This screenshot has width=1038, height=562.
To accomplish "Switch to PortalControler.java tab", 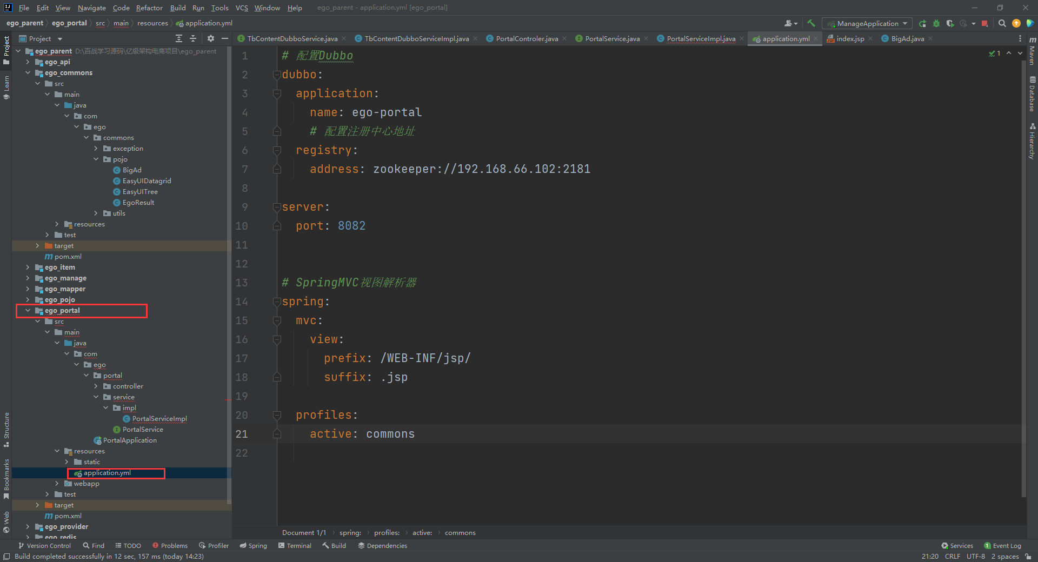I will pyautogui.click(x=527, y=38).
